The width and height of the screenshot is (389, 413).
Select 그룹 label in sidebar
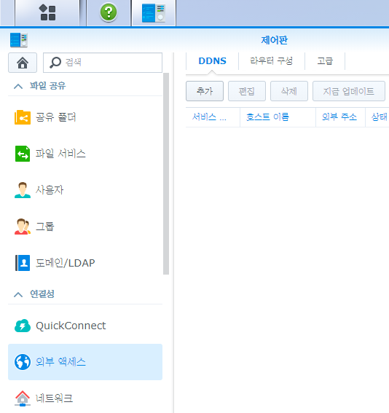click(45, 227)
